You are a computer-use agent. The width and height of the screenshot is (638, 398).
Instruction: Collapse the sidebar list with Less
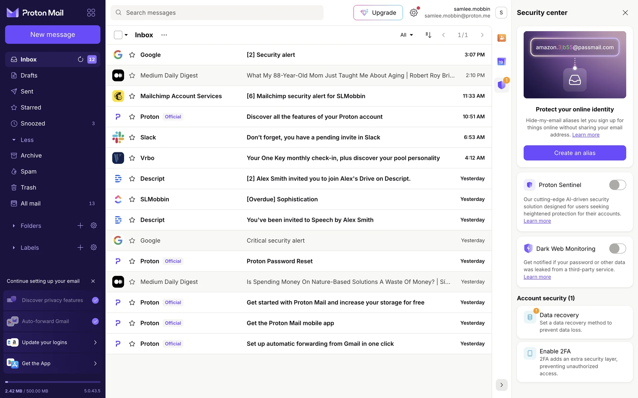point(27,140)
